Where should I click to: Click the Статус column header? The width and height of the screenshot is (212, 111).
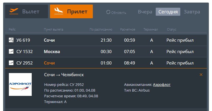(171, 29)
